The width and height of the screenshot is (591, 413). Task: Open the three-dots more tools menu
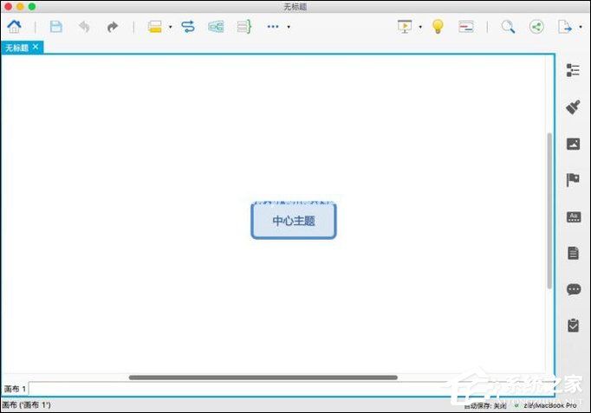coord(273,27)
